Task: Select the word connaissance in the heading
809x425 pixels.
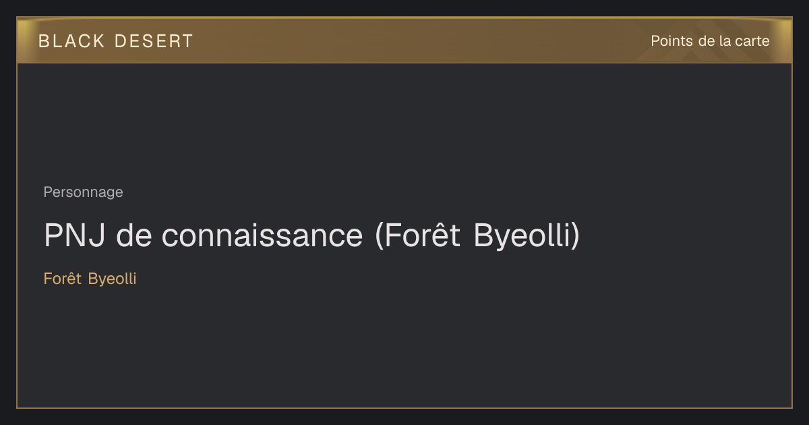Action: point(262,235)
